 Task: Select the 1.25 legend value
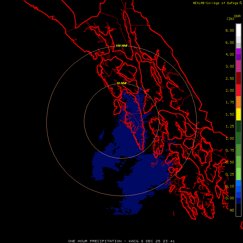(230, 126)
